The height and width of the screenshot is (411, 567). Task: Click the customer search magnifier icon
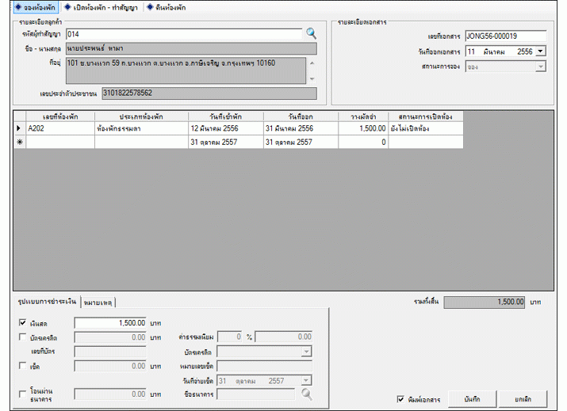pos(311,34)
